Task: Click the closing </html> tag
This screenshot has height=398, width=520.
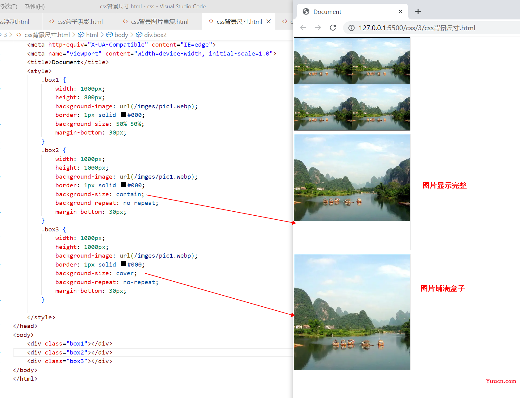Action: tap(25, 379)
